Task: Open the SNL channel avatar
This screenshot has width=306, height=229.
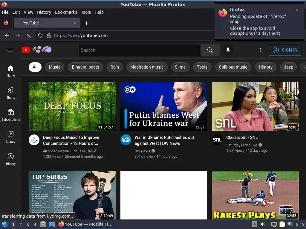Action: (217, 140)
